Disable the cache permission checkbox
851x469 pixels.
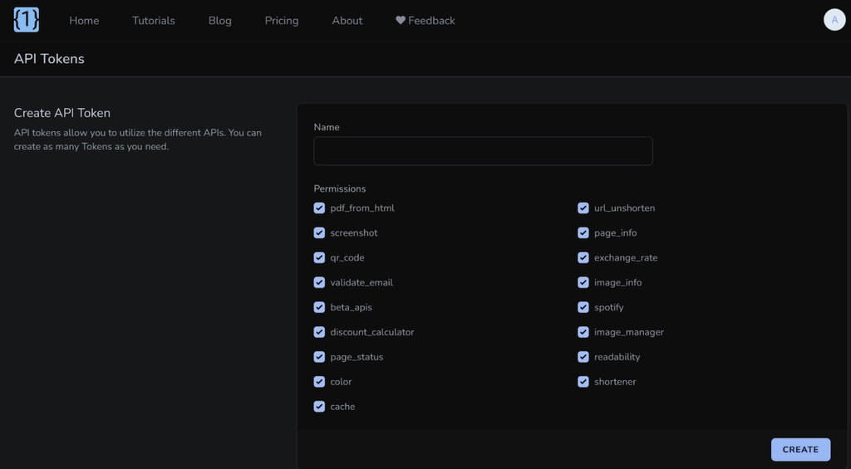pyautogui.click(x=319, y=407)
